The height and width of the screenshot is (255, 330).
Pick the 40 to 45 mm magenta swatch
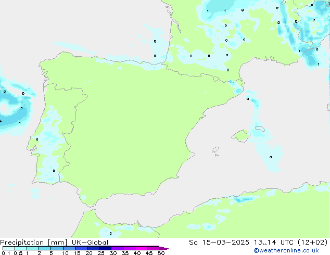click(141, 248)
